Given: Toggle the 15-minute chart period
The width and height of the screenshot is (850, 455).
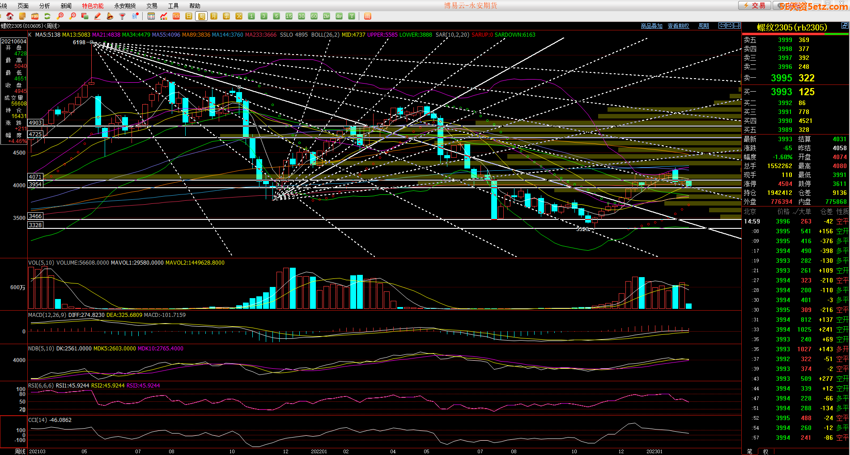Looking at the screenshot, I should 289,16.
